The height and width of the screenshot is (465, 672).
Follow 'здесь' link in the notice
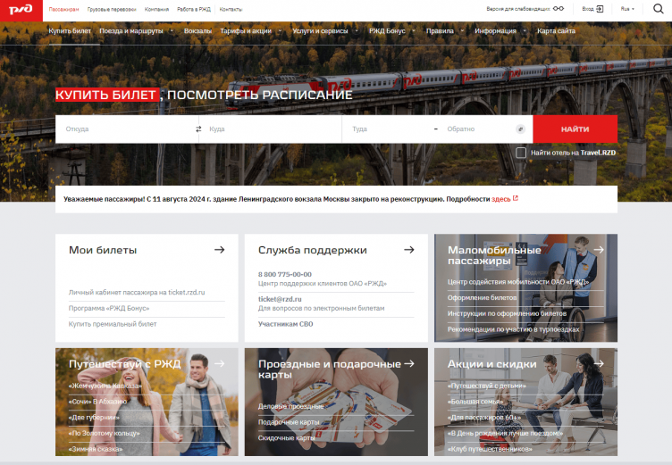pyautogui.click(x=500, y=199)
